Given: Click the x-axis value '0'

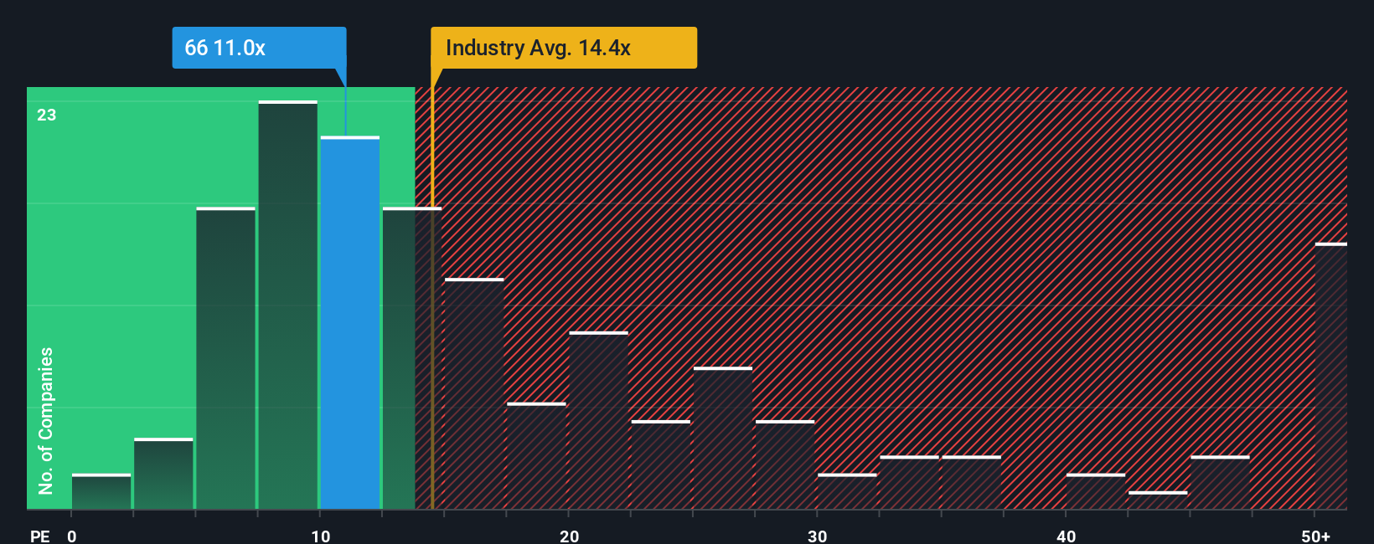Looking at the screenshot, I should (72, 536).
